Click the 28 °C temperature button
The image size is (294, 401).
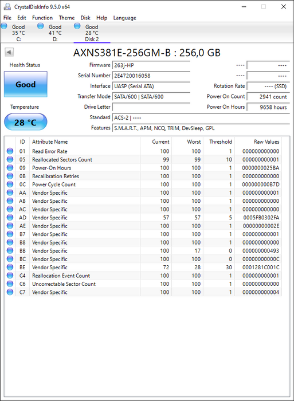26,122
